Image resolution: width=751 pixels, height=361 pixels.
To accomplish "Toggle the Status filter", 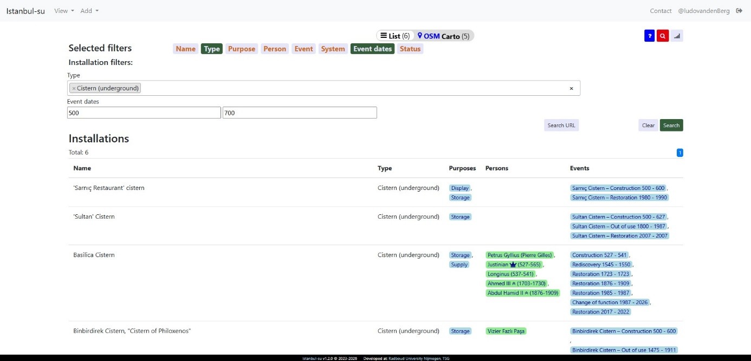I will pos(410,49).
